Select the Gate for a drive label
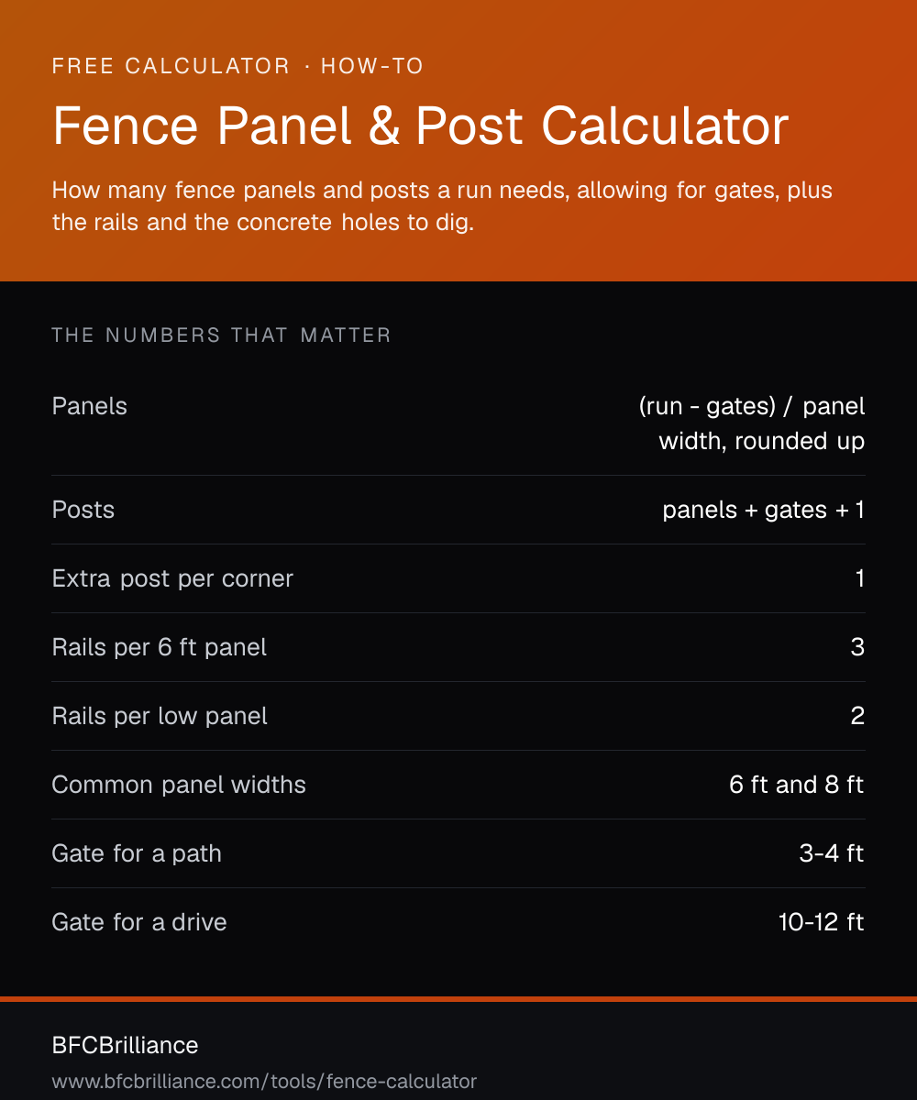The width and height of the screenshot is (917, 1100). point(139,922)
